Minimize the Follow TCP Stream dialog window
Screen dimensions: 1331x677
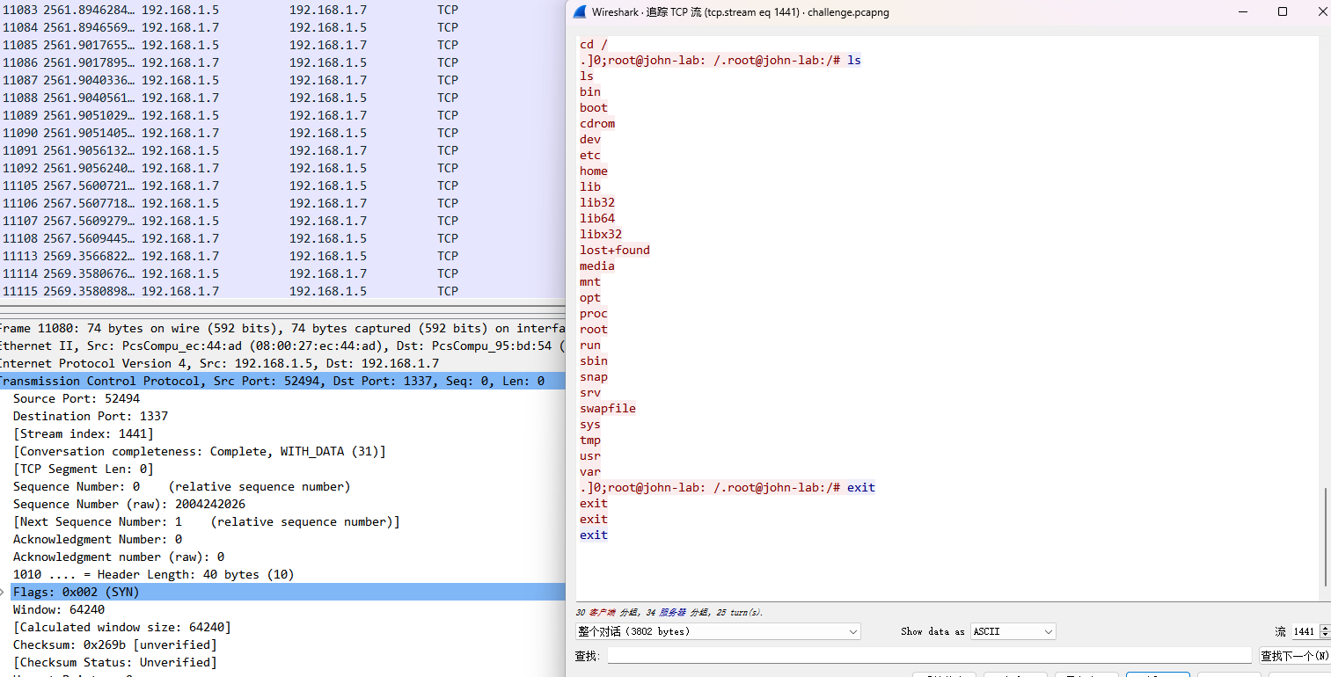click(1243, 12)
